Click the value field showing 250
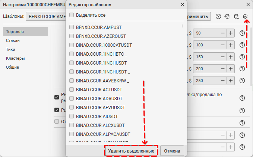 point(206,81)
